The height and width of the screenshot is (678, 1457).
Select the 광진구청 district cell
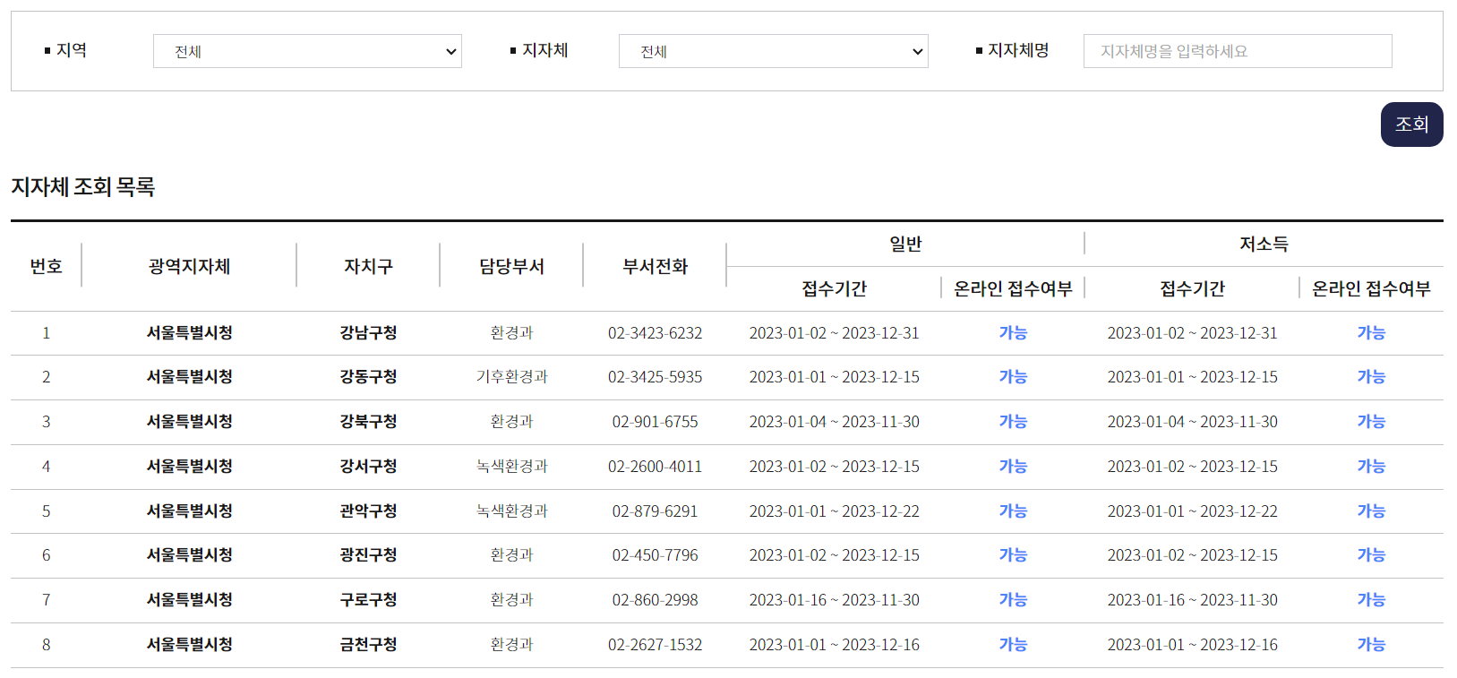tap(368, 555)
